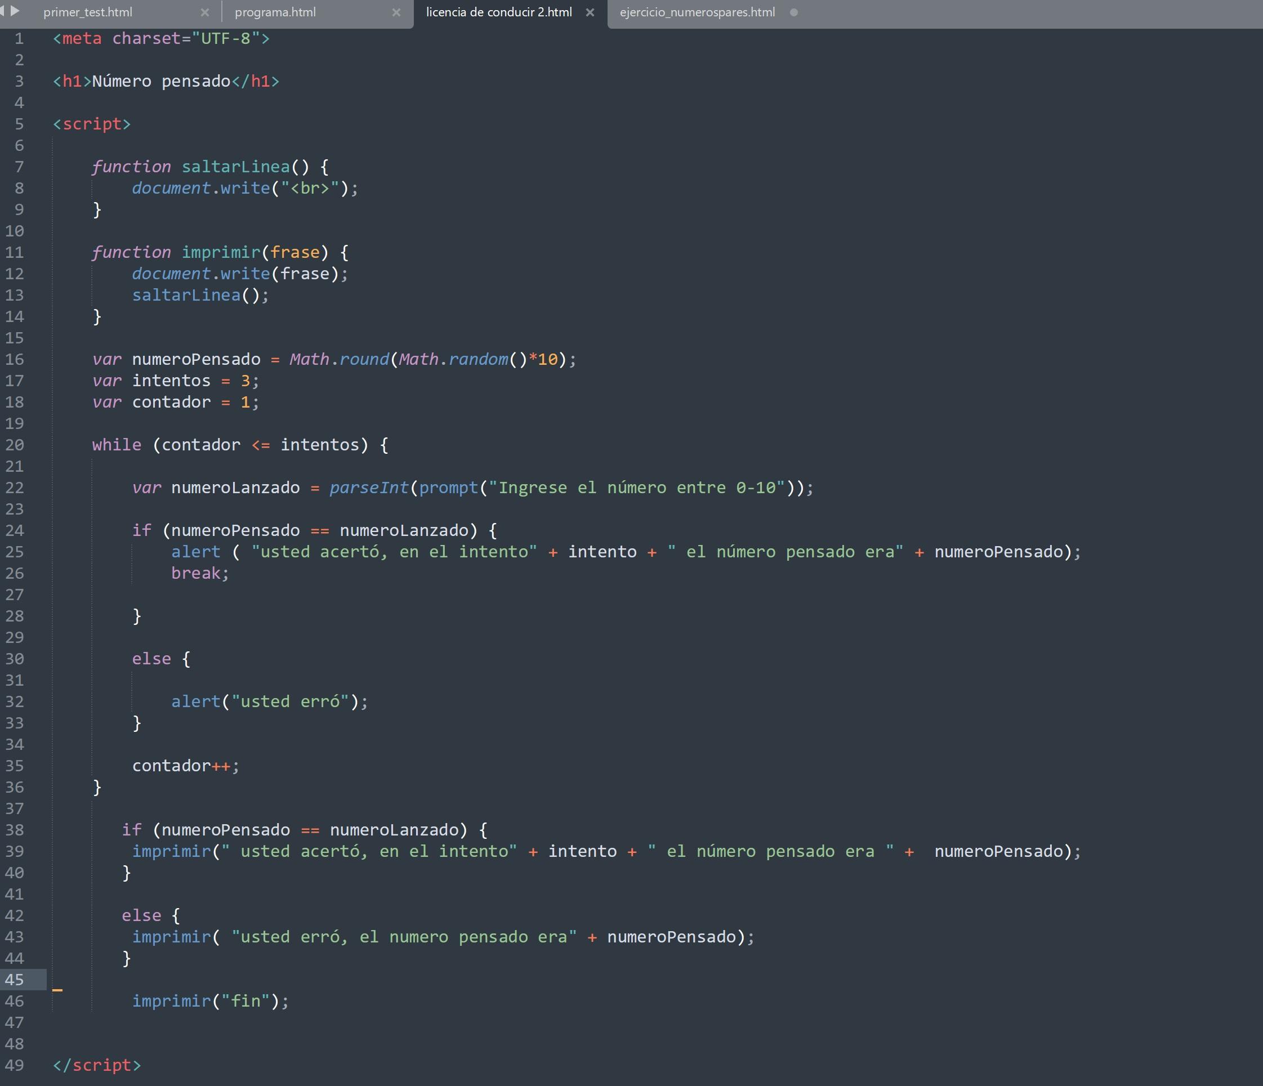1263x1086 pixels.
Task: Click line number 49 in the gutter
Action: pyautogui.click(x=14, y=1065)
